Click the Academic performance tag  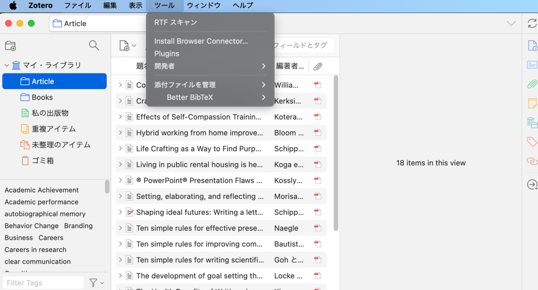tap(42, 202)
